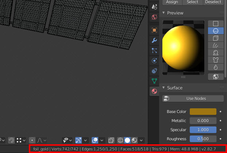Click foil_gold object name in status bar
Image resolution: width=227 pixels, height=153 pixels.
(x=41, y=149)
